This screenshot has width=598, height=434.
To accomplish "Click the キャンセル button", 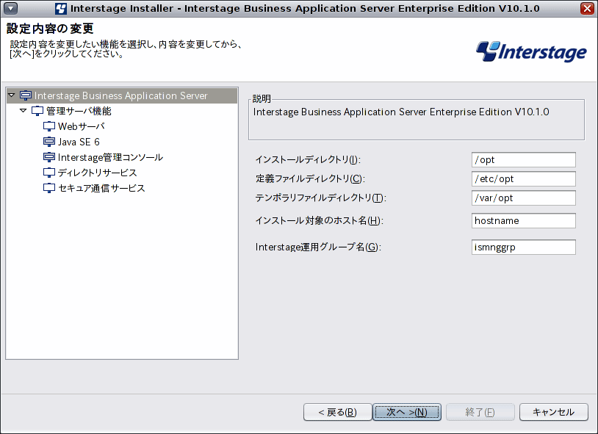I will click(x=553, y=412).
